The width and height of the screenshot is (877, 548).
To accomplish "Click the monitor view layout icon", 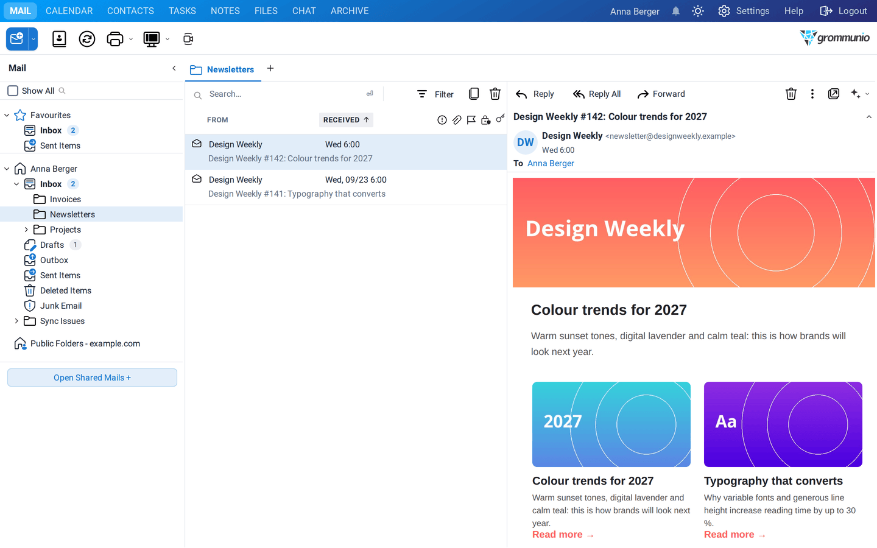I will (x=151, y=39).
